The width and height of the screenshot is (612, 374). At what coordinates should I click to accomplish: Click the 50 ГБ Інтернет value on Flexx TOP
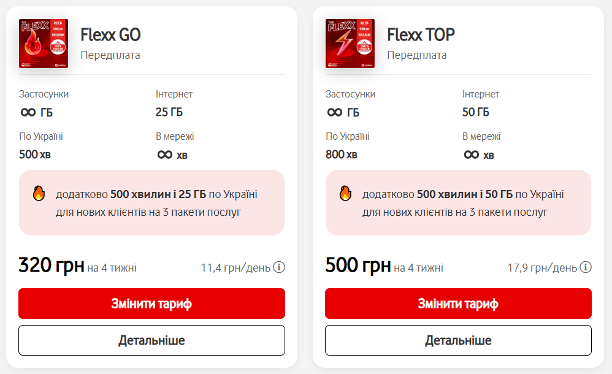coord(475,111)
